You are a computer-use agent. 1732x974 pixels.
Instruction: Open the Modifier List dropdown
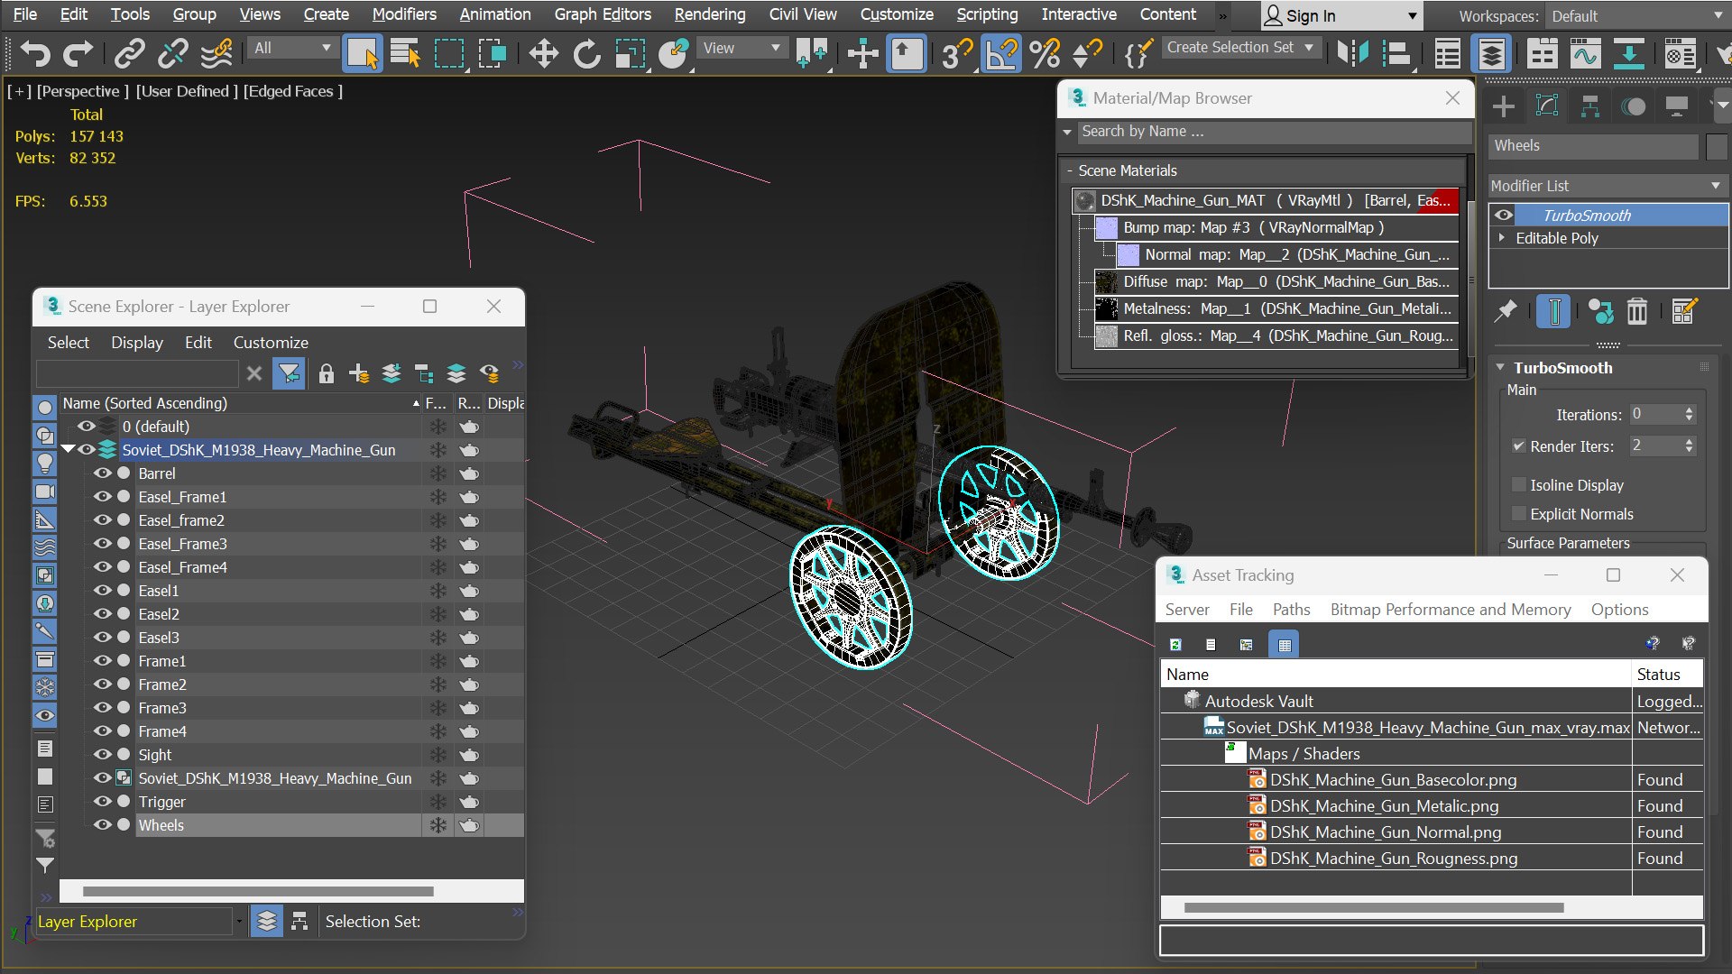pos(1607,185)
